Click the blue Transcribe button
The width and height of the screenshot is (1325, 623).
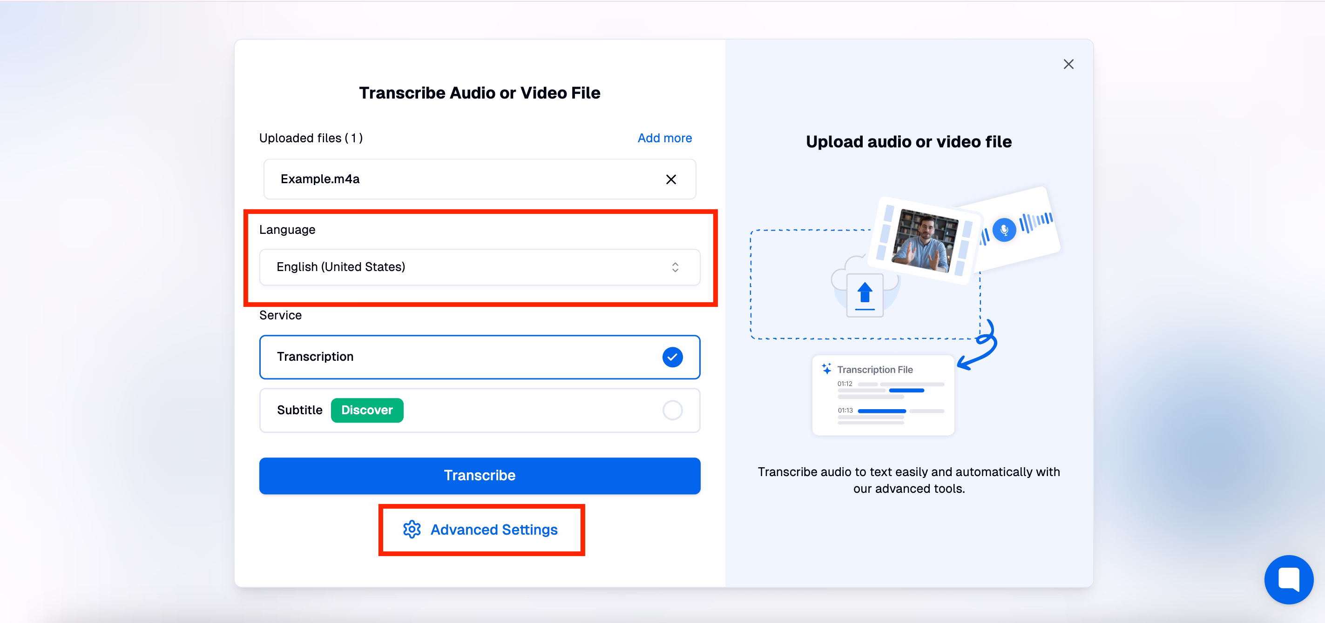coord(480,476)
